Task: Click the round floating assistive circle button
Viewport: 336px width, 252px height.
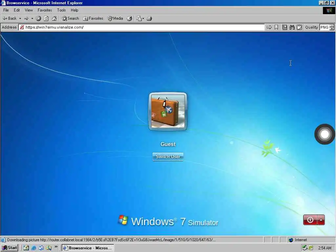Action: [325, 134]
